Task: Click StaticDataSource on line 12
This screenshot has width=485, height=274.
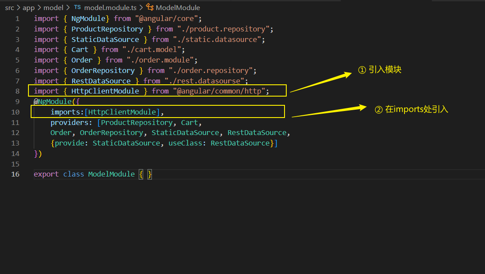Action: coord(185,133)
